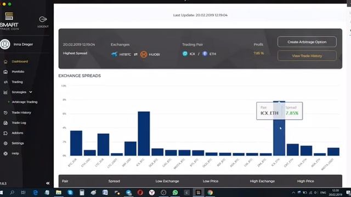Click the HitBTC exchange icon

(x=114, y=54)
